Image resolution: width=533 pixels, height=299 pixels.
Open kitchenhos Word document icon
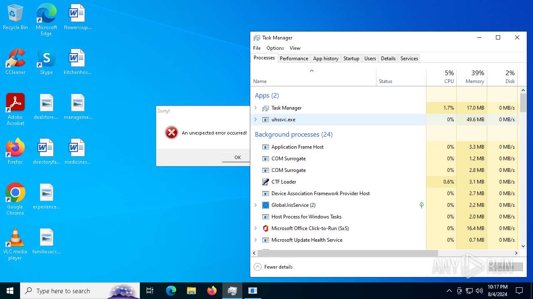pos(77,62)
